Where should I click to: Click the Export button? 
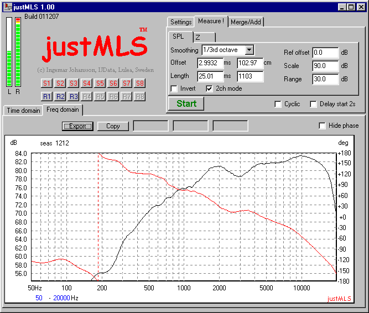coord(77,126)
